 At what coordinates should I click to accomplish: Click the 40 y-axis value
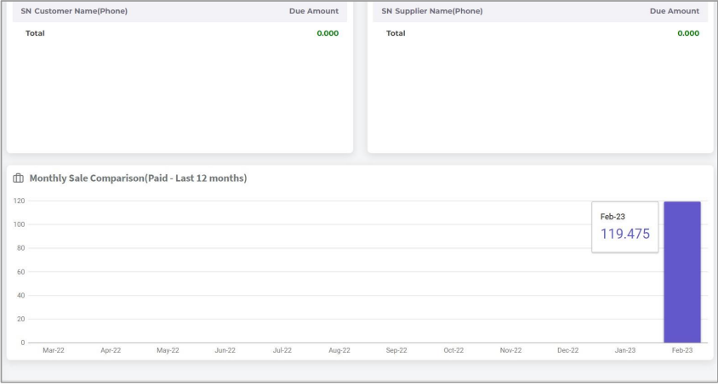(x=21, y=296)
